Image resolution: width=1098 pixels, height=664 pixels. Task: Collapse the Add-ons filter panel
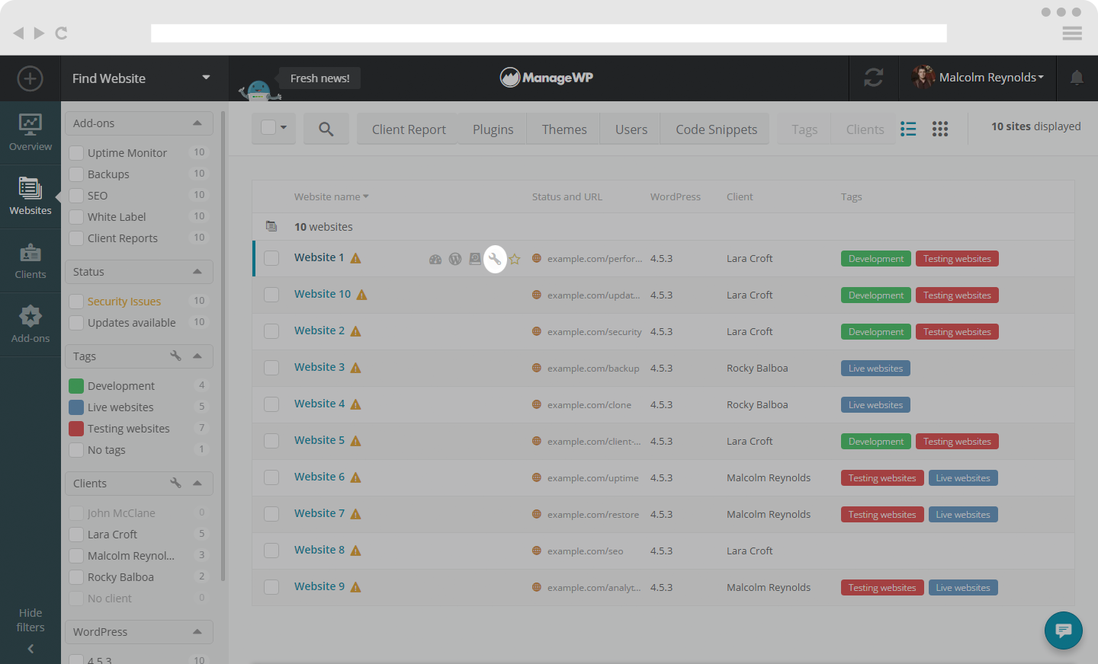pyautogui.click(x=197, y=123)
